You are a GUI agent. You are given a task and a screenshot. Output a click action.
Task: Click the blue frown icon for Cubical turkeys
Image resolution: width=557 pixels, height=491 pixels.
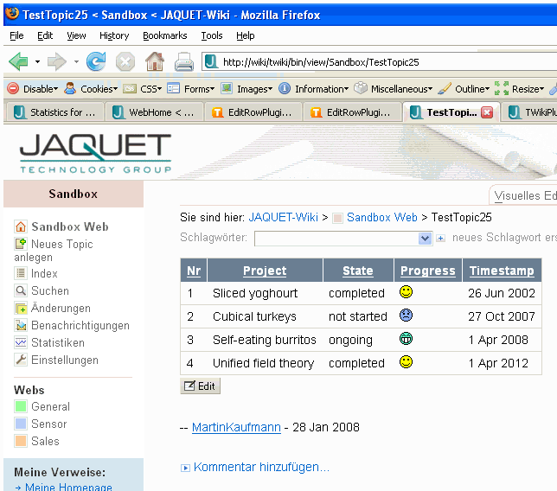(406, 316)
